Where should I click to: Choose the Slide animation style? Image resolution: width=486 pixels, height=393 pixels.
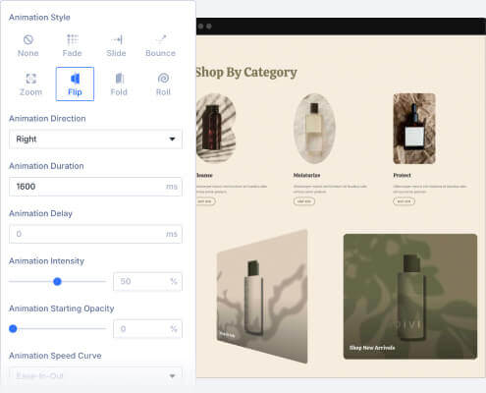click(116, 45)
